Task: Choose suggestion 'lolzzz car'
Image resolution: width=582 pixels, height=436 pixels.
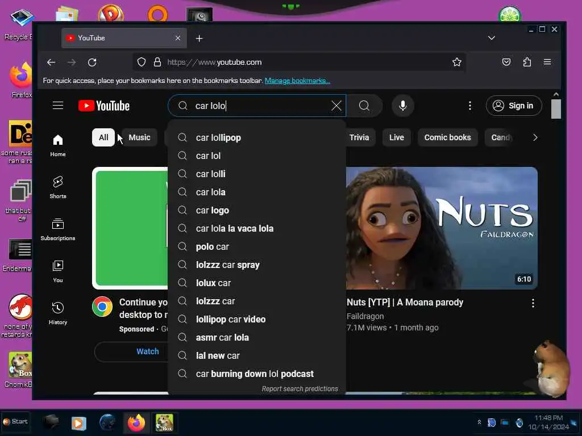Action: point(257,301)
